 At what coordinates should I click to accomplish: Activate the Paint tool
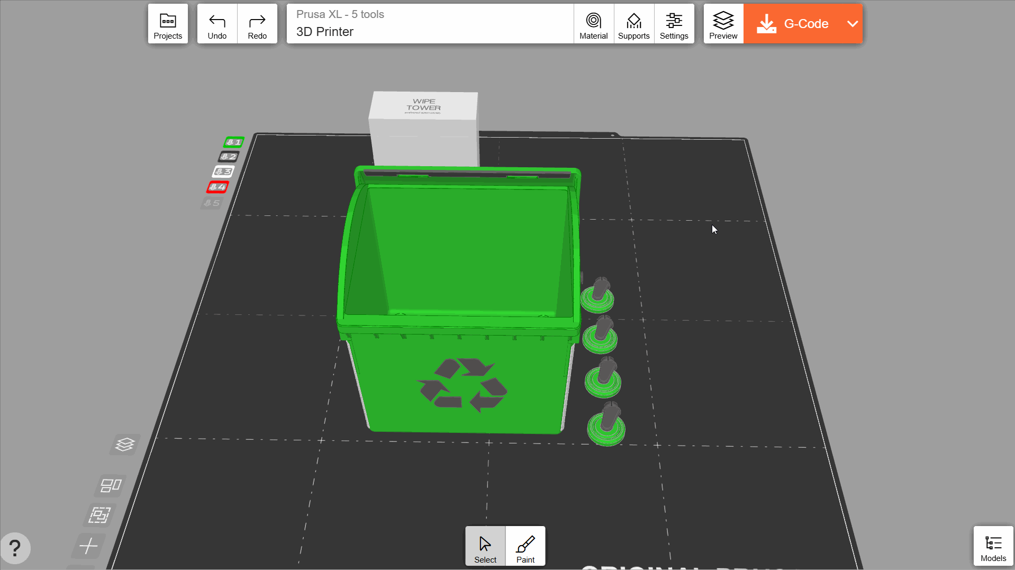(525, 547)
